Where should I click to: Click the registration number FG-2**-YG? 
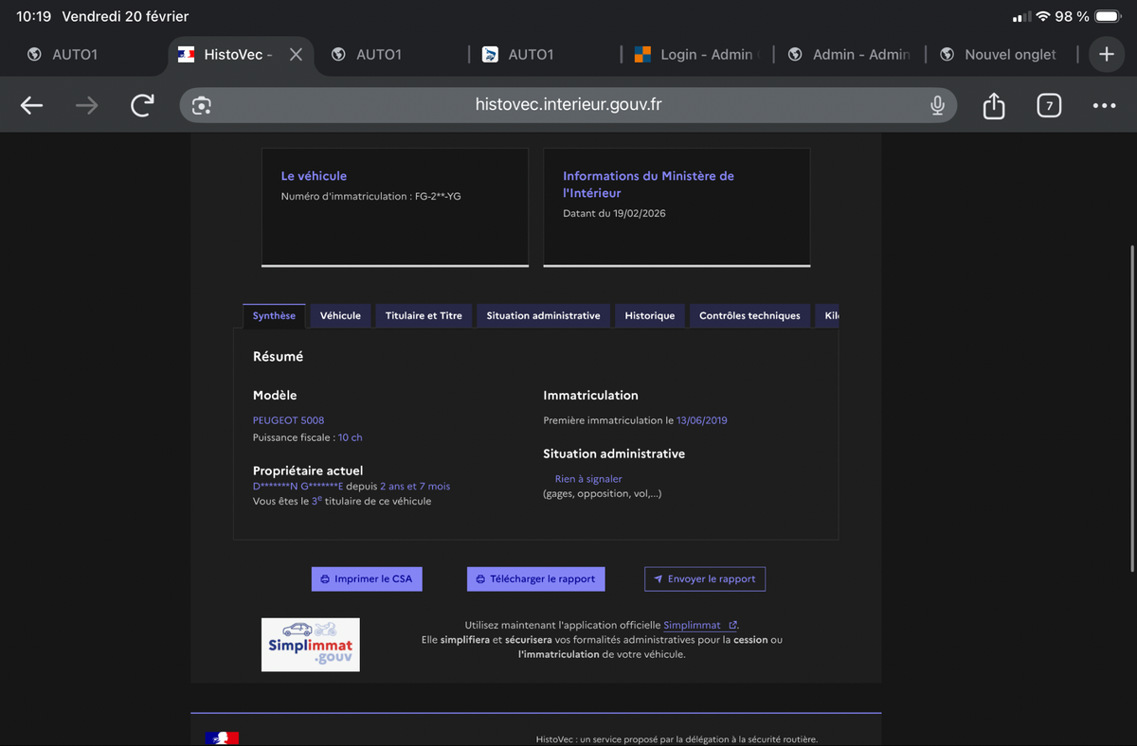tap(438, 197)
